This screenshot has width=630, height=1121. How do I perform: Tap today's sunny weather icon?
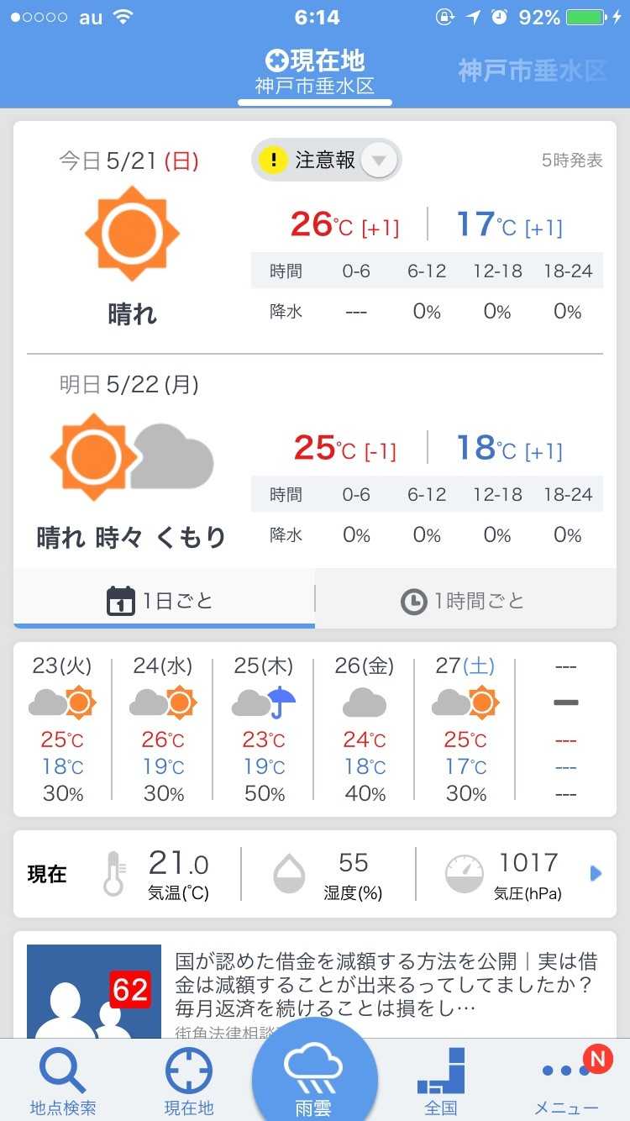132,234
